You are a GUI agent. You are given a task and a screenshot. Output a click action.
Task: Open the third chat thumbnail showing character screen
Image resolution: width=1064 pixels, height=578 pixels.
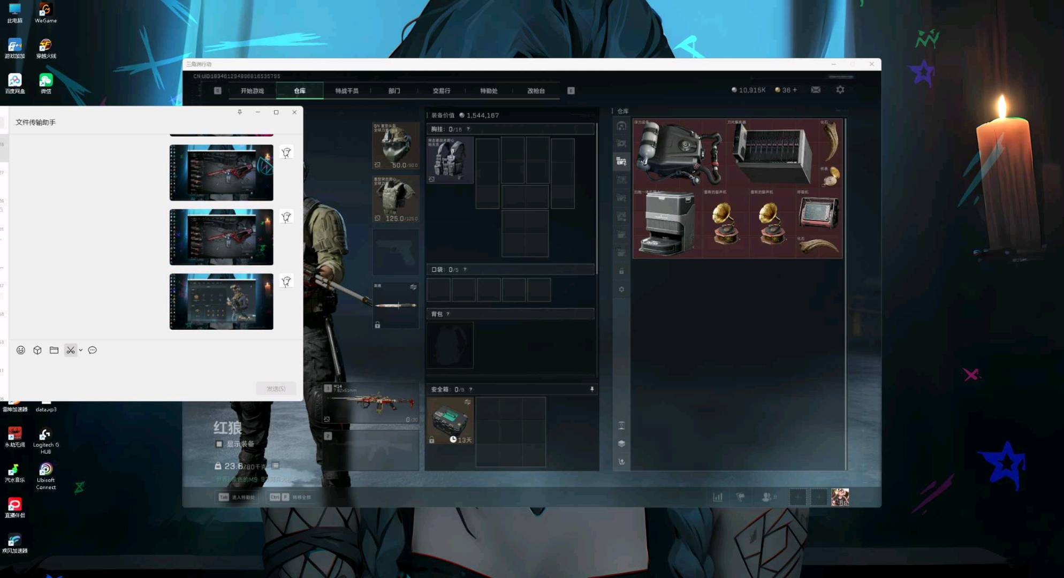(x=221, y=302)
